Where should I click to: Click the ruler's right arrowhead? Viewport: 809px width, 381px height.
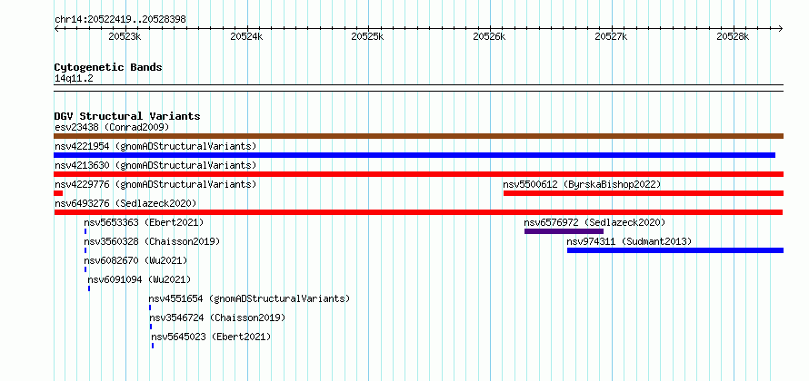click(780, 28)
